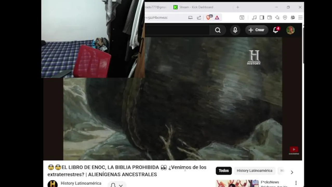Start voice search with the microphone
Image resolution: width=332 pixels, height=187 pixels.
tap(235, 30)
